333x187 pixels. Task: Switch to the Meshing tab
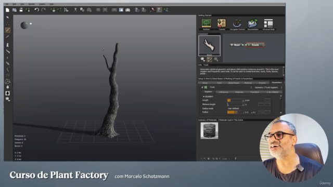248,83
